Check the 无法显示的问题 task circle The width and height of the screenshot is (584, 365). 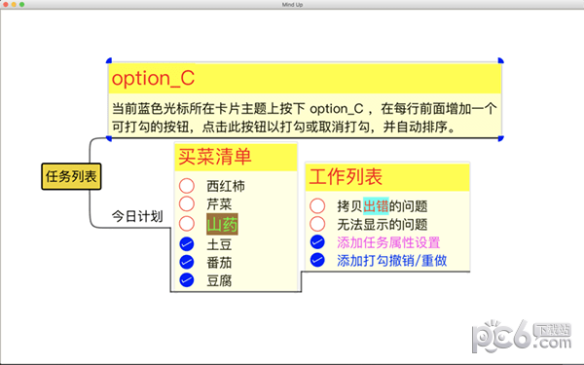tap(317, 224)
